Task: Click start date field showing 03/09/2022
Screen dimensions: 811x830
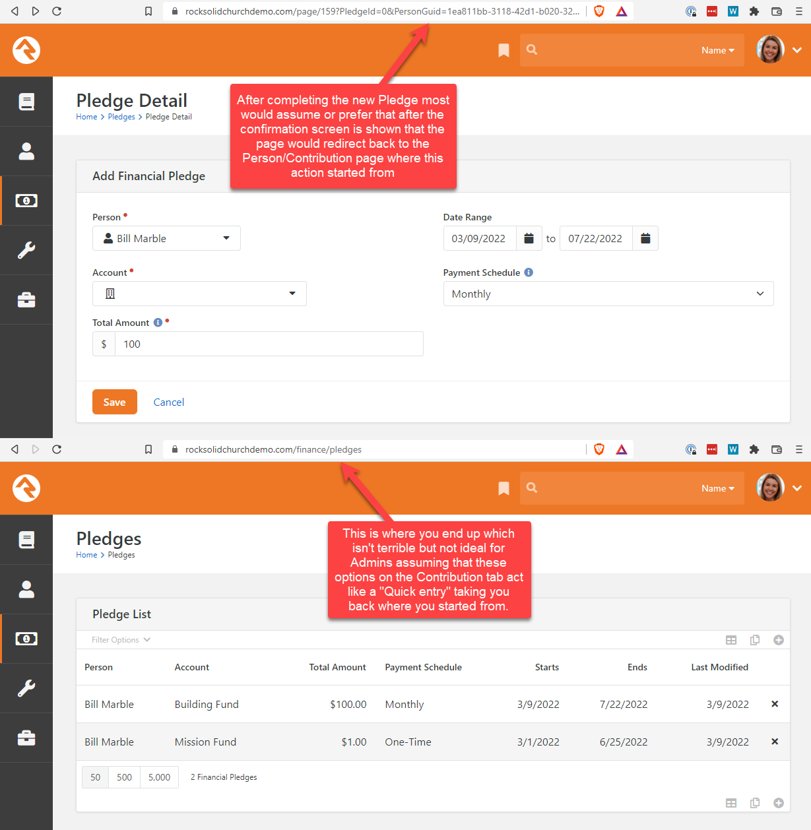Action: click(480, 238)
